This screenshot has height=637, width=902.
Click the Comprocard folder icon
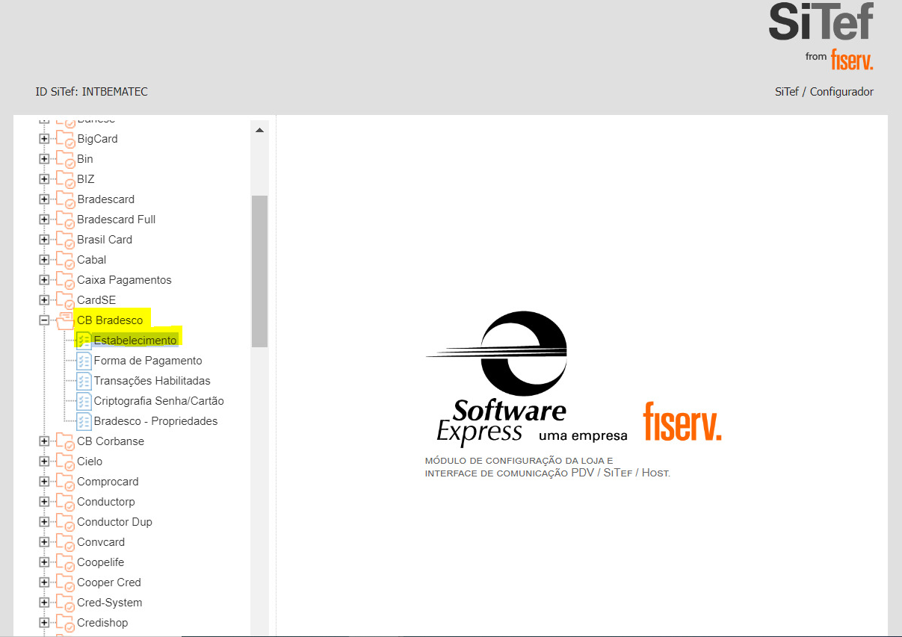point(65,482)
